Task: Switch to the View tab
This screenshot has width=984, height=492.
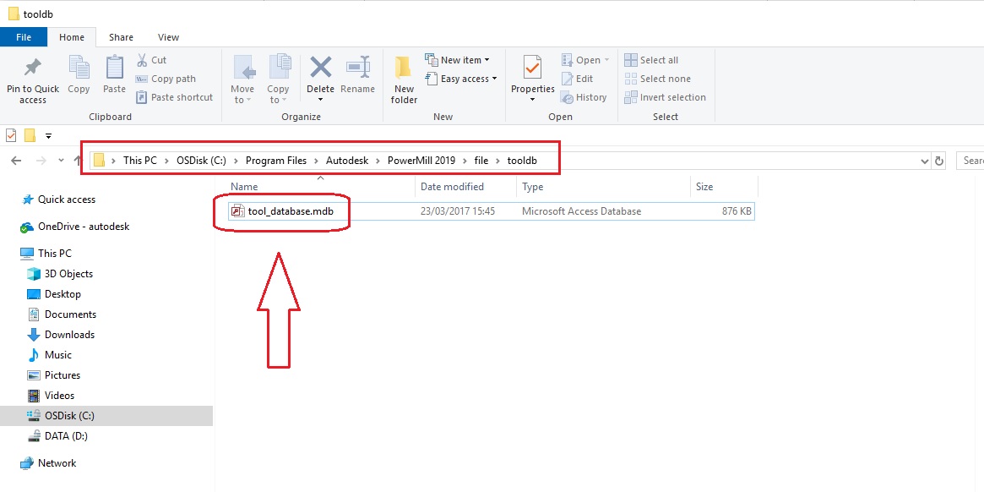Action: pos(168,37)
